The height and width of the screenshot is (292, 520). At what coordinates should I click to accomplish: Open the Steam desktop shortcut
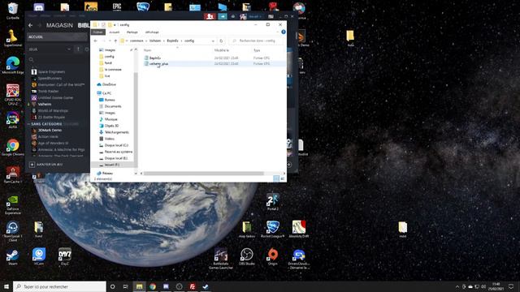point(13,257)
